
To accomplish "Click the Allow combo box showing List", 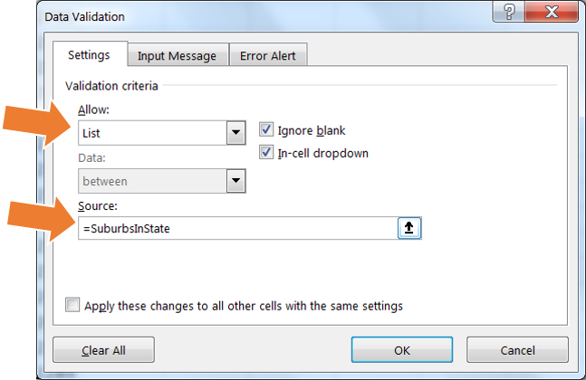I will [x=162, y=132].
